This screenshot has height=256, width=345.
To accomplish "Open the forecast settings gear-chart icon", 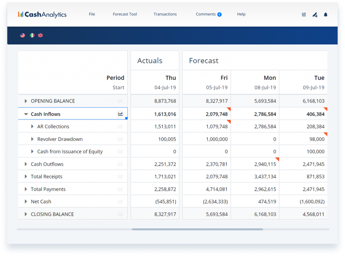I will point(315,14).
